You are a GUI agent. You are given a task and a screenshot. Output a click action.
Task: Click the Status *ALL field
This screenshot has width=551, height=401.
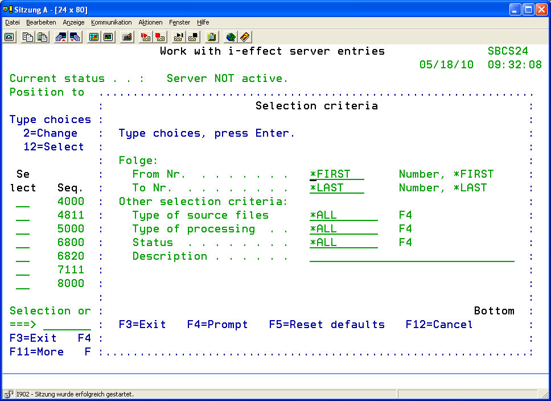click(x=343, y=243)
